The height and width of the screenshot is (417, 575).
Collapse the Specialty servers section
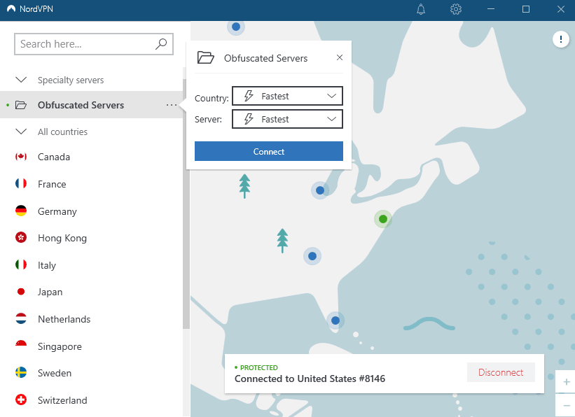(21, 80)
